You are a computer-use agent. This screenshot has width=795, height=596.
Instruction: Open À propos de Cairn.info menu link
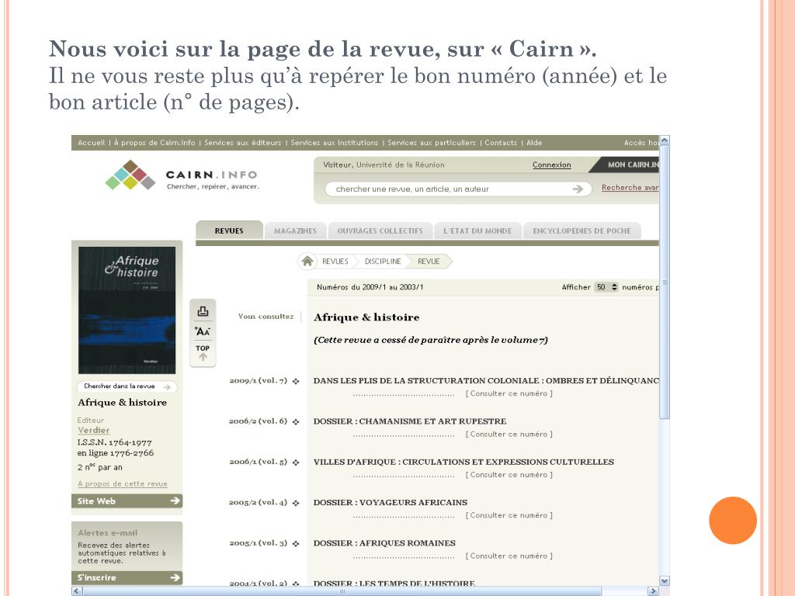coord(154,143)
